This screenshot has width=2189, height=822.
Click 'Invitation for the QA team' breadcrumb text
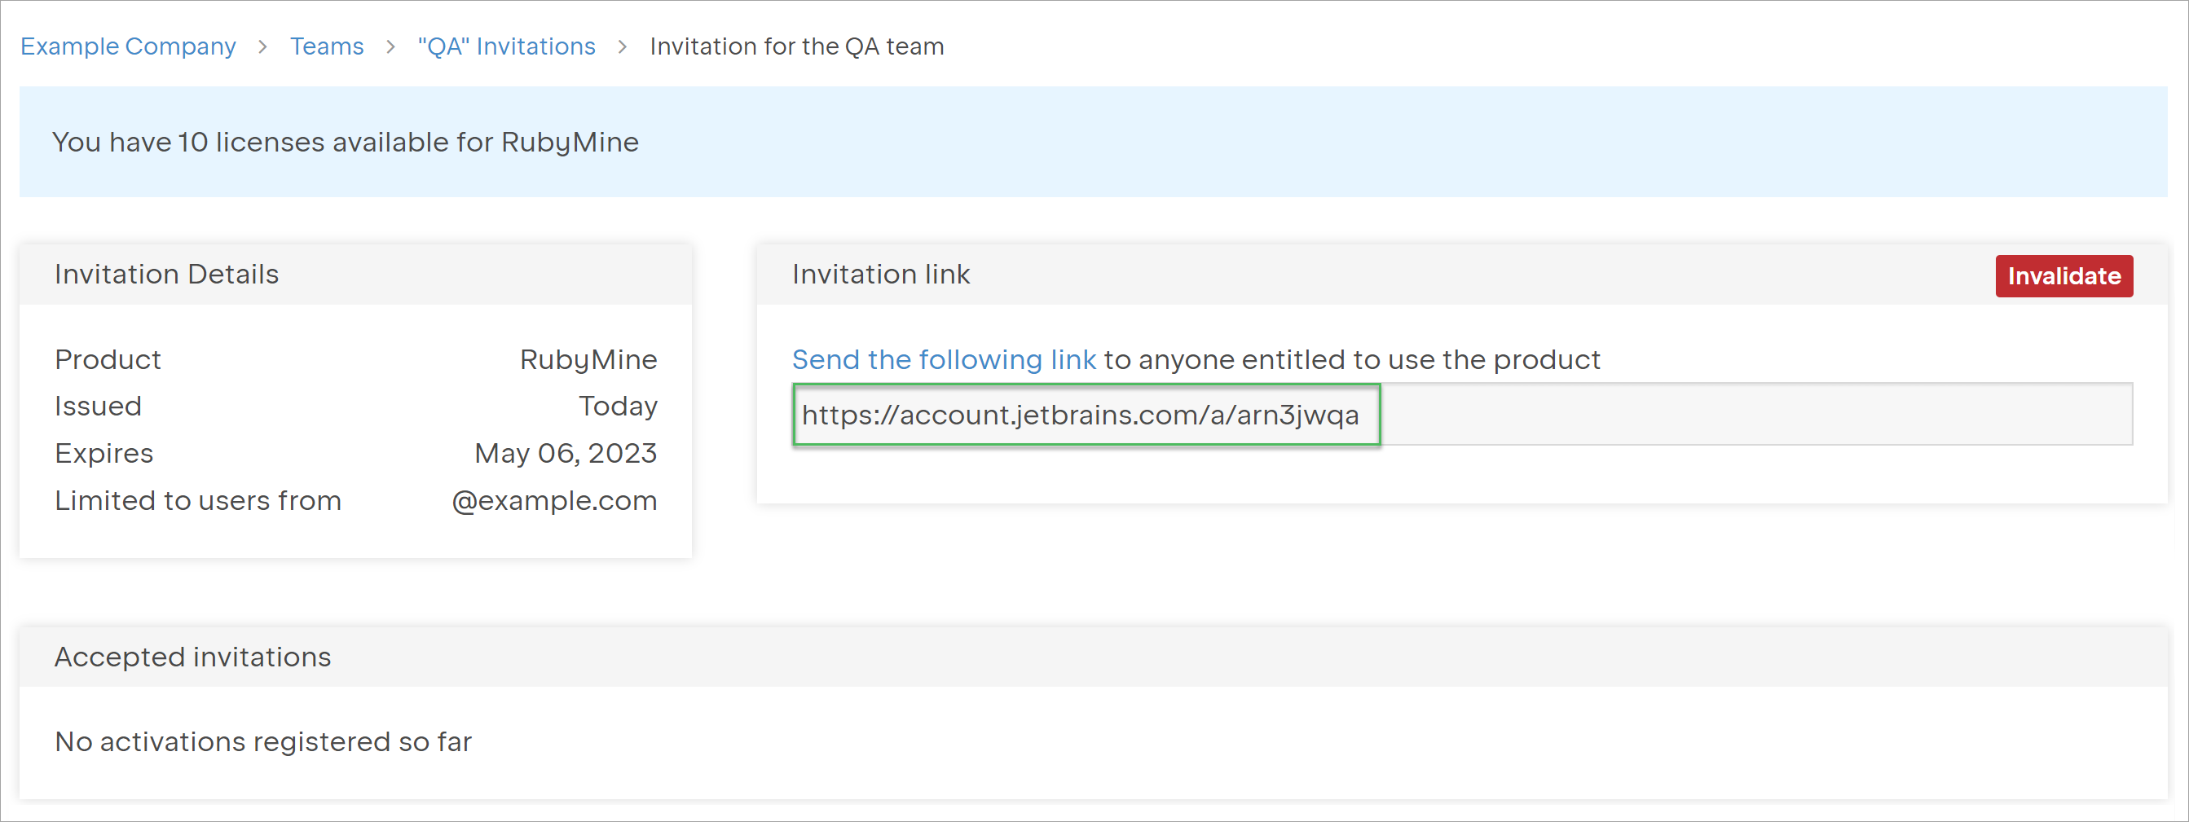click(796, 46)
